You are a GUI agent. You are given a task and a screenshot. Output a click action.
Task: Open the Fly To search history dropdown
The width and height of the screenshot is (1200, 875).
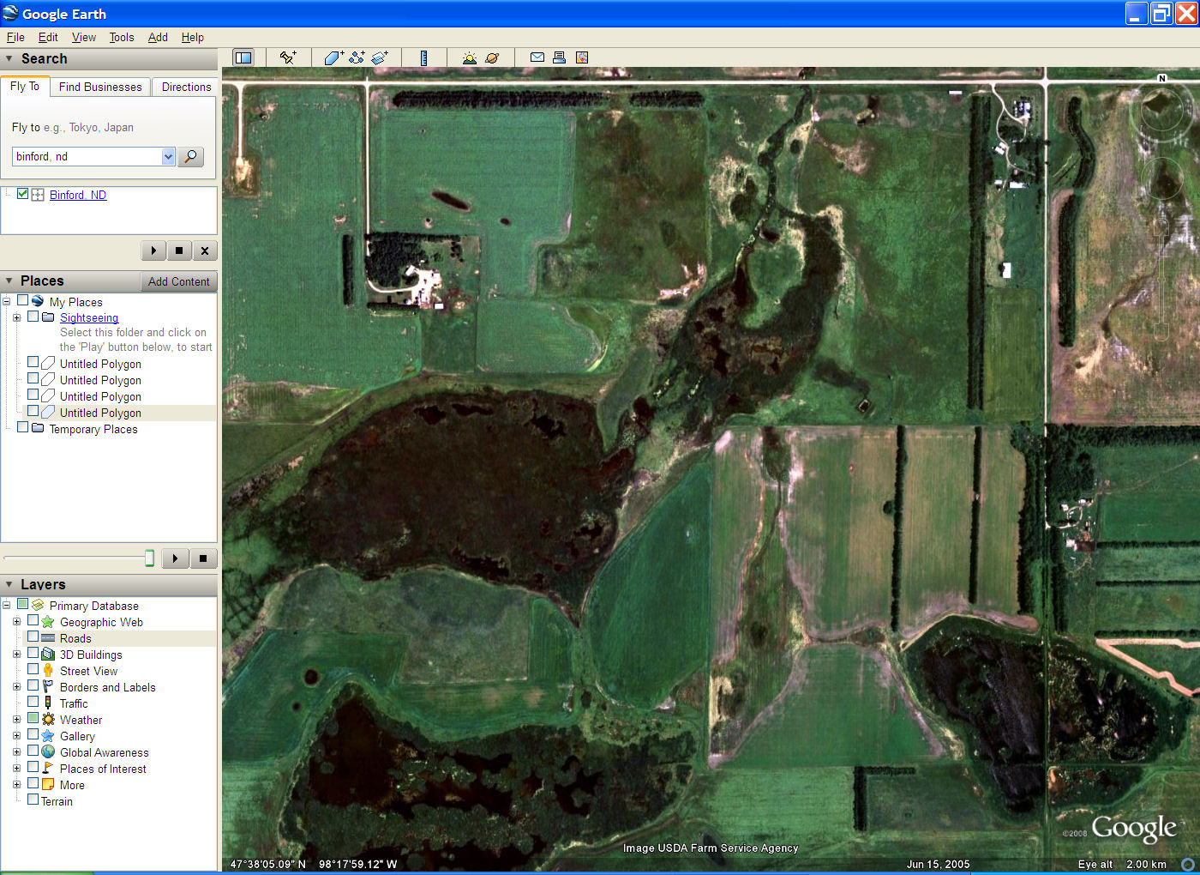pyautogui.click(x=168, y=156)
